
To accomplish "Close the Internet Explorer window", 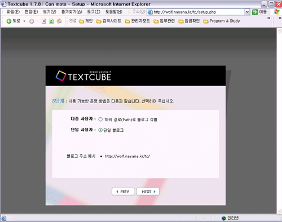I will [x=279, y=4].
